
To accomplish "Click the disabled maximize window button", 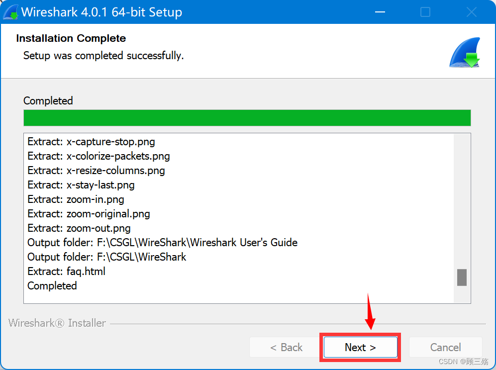I will [425, 12].
